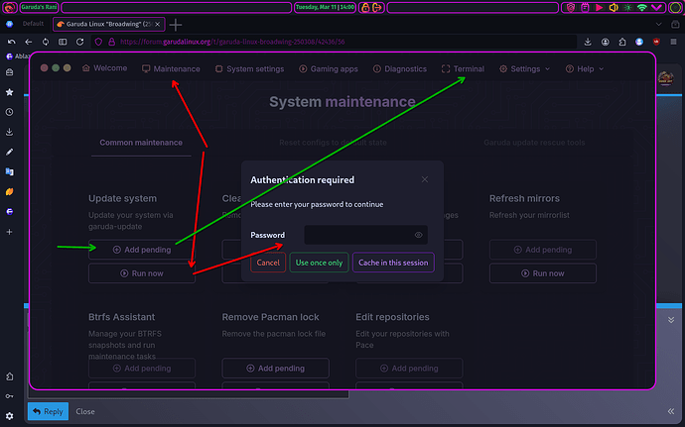685x427 pixels.
Task: Open the Maintenance tab
Action: click(171, 69)
